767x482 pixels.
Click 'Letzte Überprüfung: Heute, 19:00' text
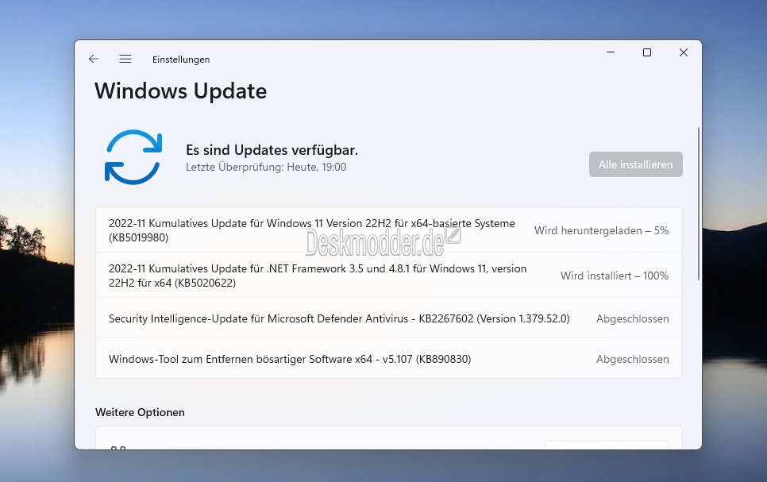tap(266, 167)
